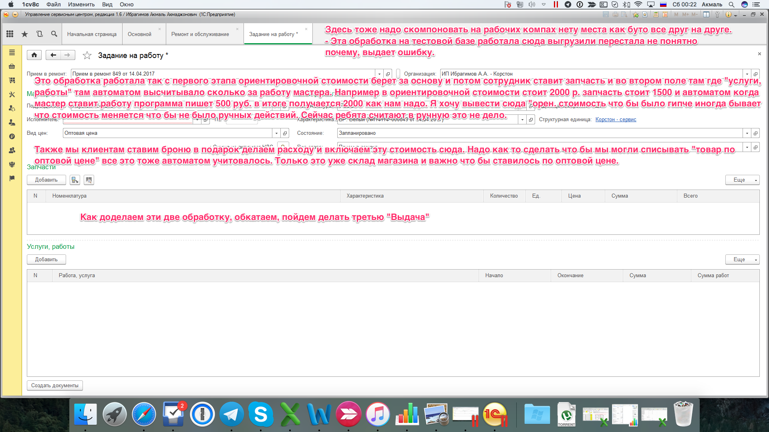The height and width of the screenshot is (432, 769).
Task: Open the history icon in top panel
Action: (x=39, y=34)
